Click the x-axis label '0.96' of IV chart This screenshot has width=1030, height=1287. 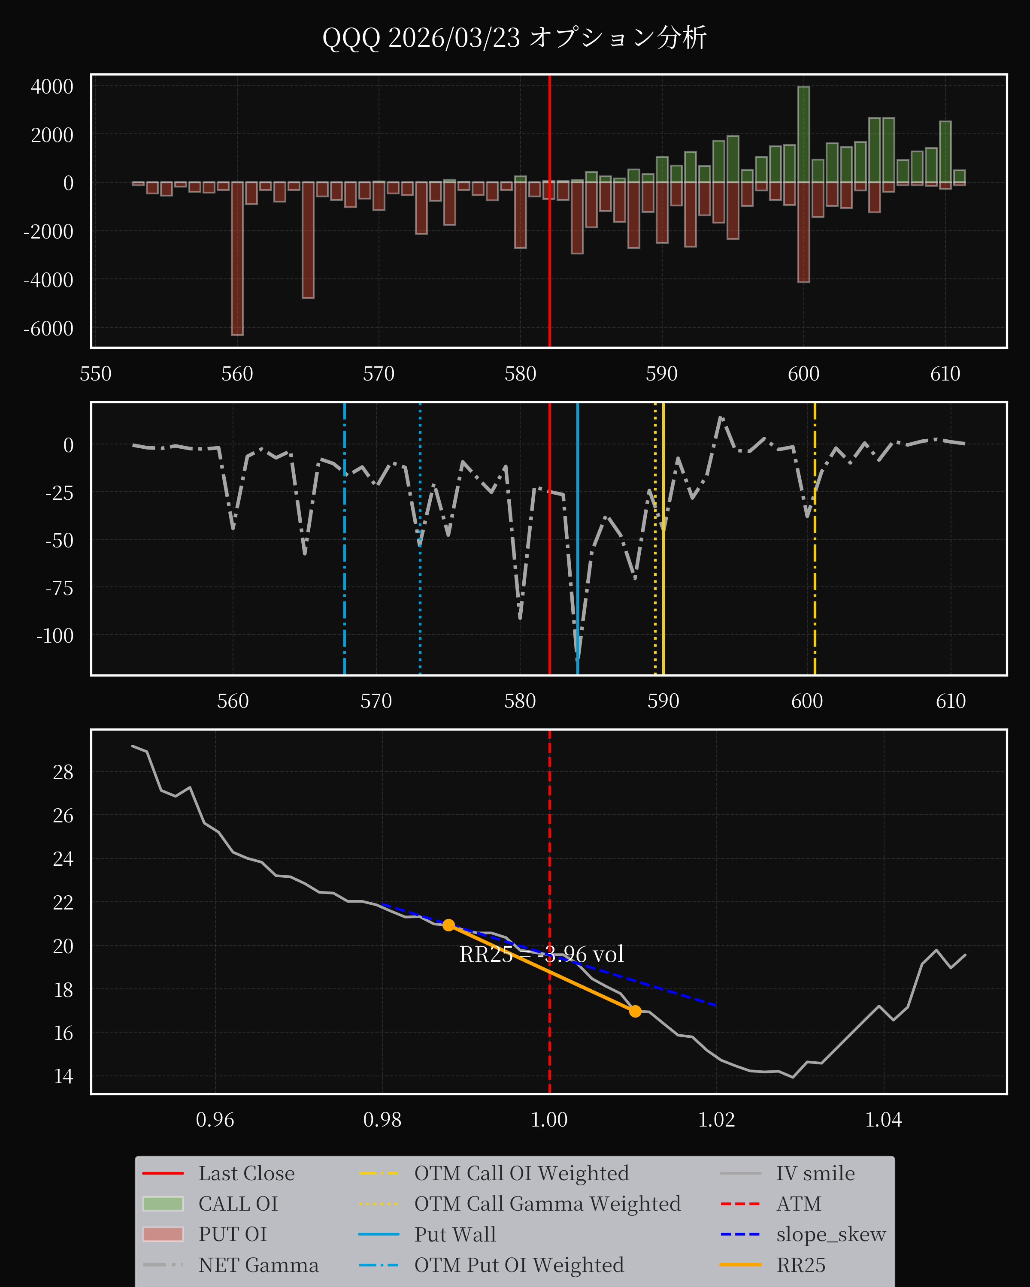215,1119
